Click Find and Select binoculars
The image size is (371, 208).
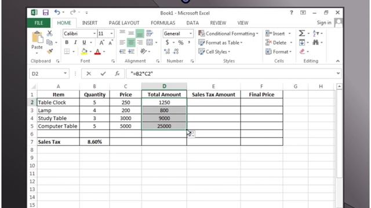(315, 42)
